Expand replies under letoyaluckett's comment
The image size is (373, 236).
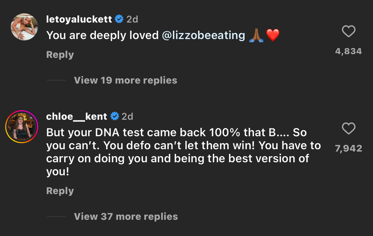[125, 80]
